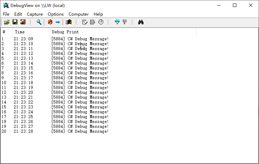Image resolution: width=259 pixels, height=164 pixels.
Task: Select log row 9 at 21:23:17
Action: pos(55,78)
